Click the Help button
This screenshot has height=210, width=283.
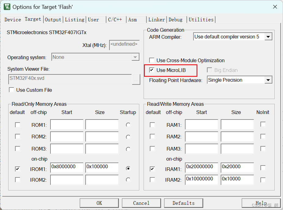tap(261, 203)
